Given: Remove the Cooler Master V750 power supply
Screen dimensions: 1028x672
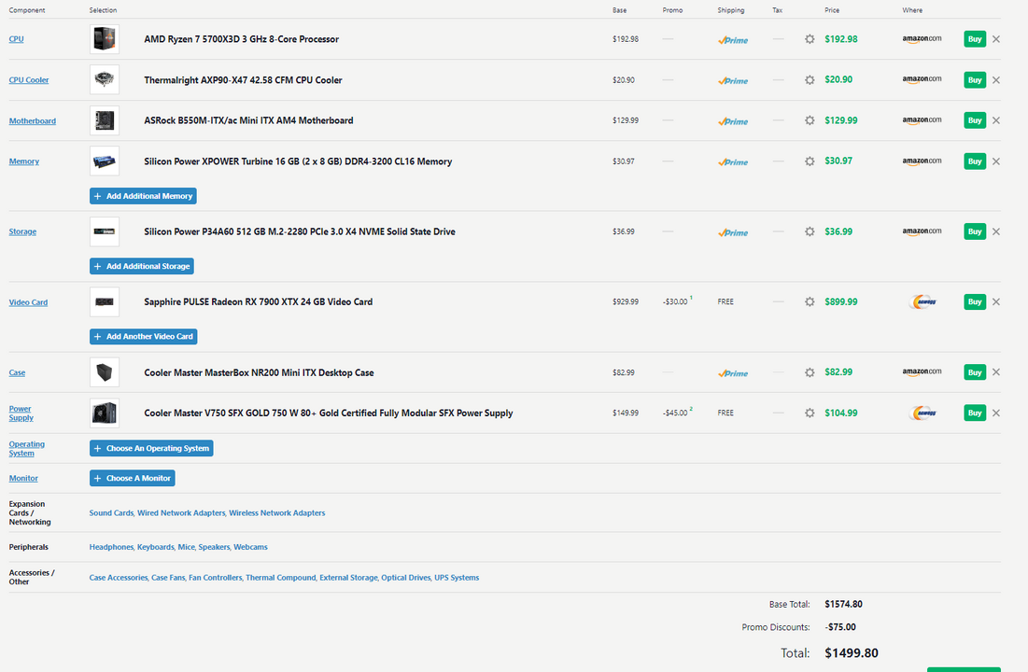Looking at the screenshot, I should [x=995, y=413].
